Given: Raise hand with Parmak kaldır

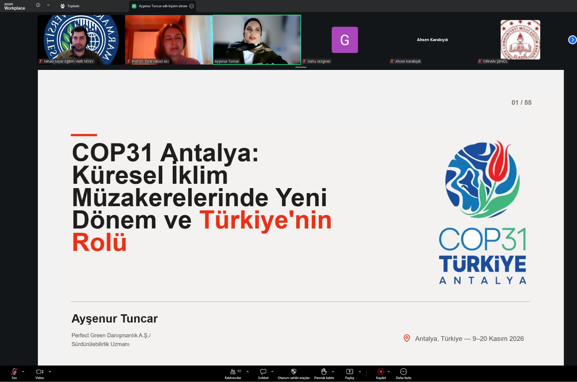Looking at the screenshot, I should tap(324, 374).
